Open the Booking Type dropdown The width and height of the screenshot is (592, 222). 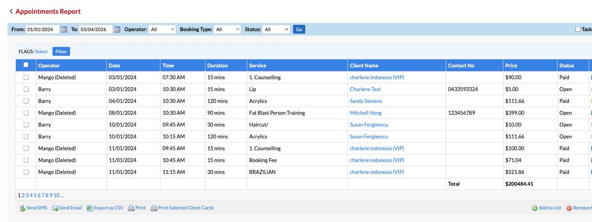(x=227, y=30)
